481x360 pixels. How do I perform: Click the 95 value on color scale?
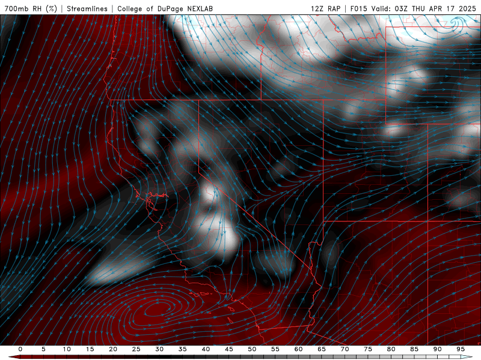[x=461, y=349]
